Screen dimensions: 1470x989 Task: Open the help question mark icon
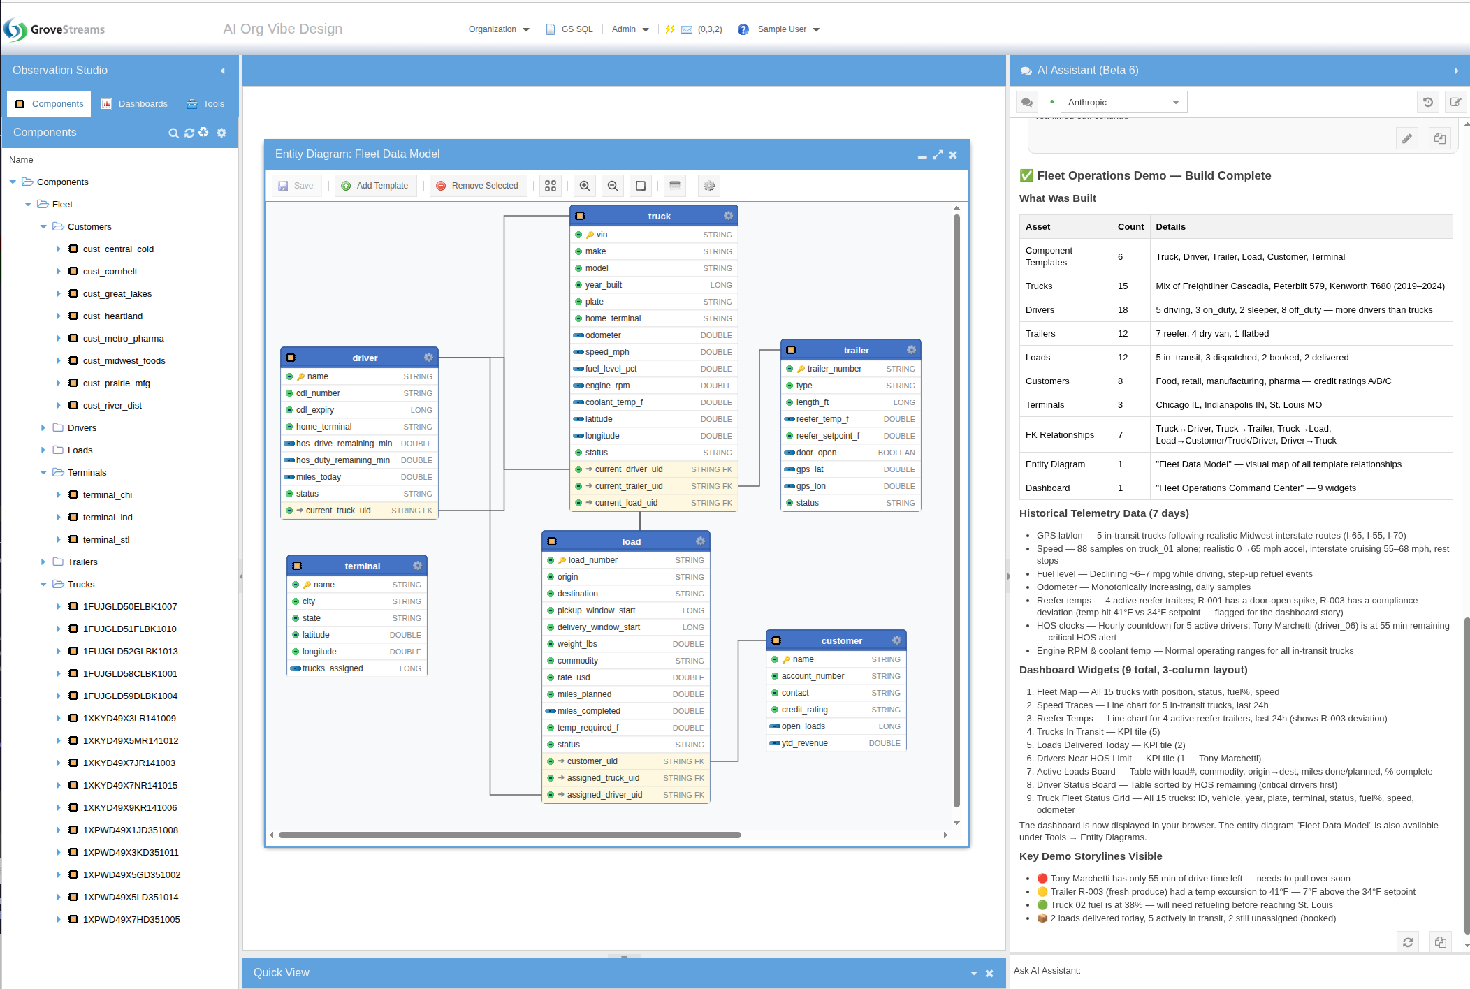point(743,29)
